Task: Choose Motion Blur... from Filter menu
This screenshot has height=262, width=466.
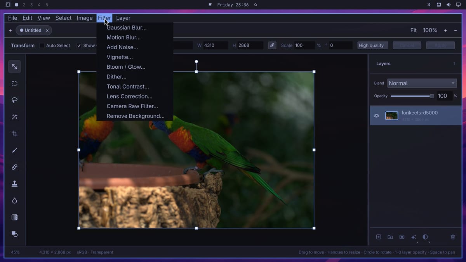Action: (x=135, y=37)
